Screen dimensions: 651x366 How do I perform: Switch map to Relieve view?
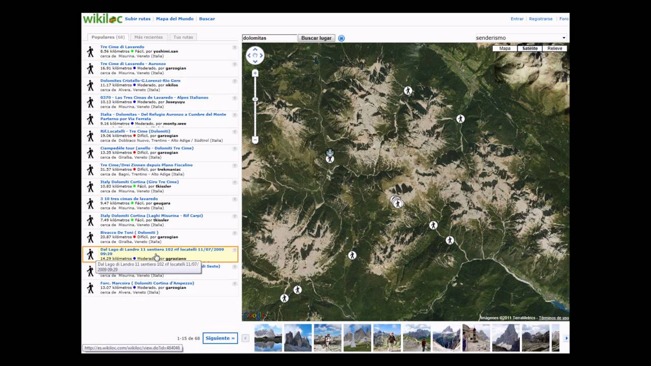tap(554, 48)
